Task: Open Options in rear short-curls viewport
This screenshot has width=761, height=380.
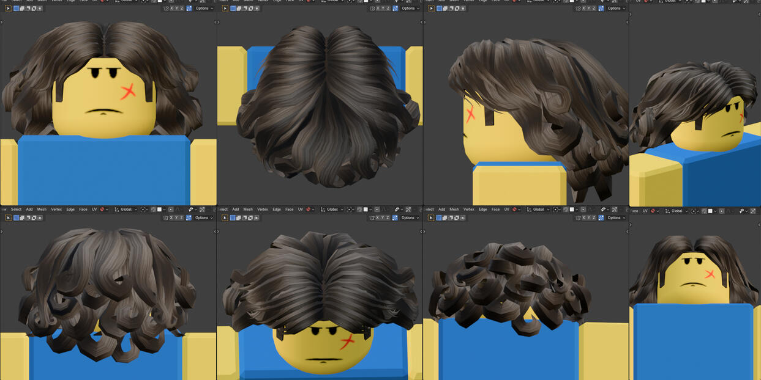Action: pos(617,217)
